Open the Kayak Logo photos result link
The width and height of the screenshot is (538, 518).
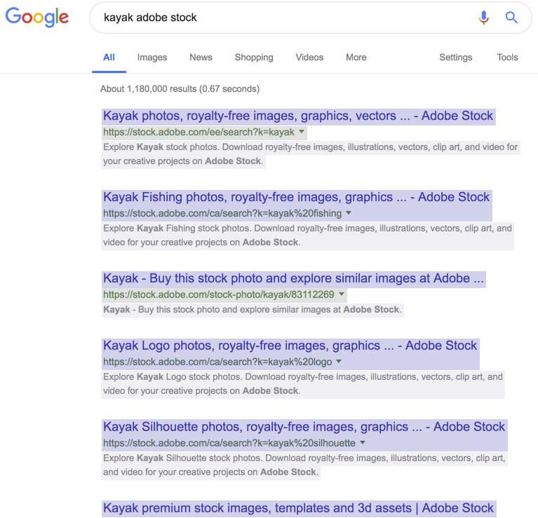point(290,346)
